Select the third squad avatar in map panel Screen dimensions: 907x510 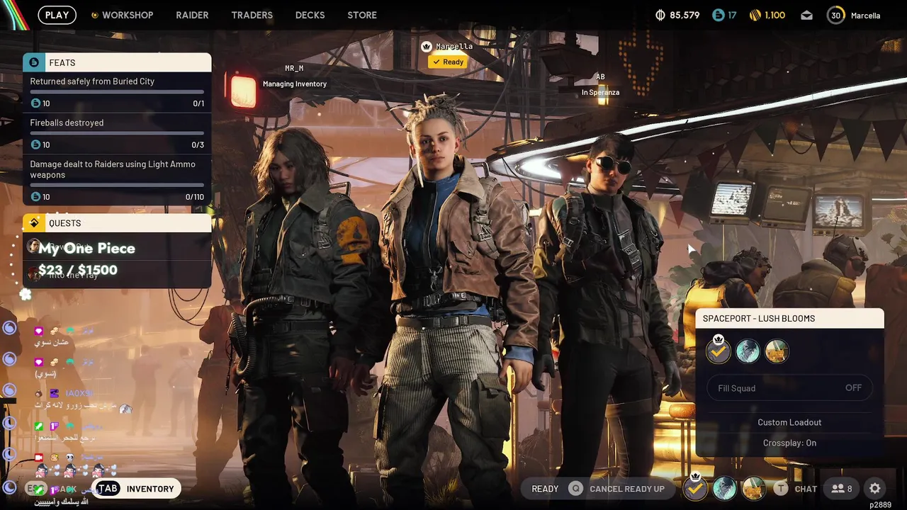point(777,351)
